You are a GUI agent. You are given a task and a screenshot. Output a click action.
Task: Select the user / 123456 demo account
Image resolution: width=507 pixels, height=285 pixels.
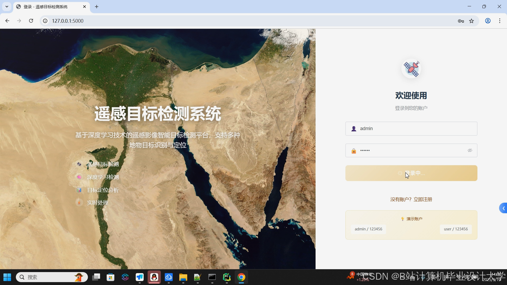[456, 229]
